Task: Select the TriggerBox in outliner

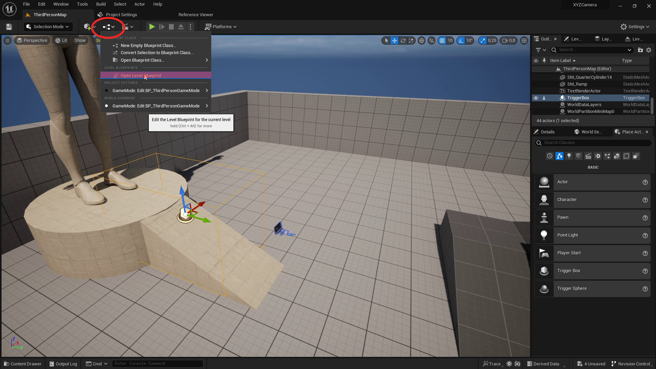Action: click(579, 98)
